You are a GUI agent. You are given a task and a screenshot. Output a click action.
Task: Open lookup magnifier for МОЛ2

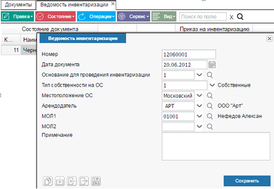coord(210,127)
